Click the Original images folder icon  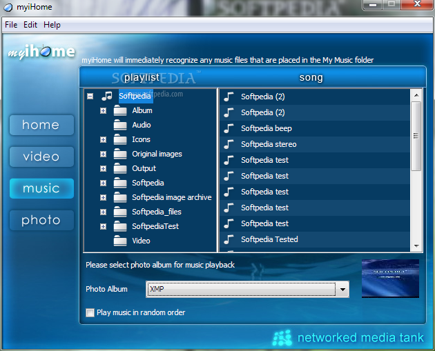tap(120, 154)
